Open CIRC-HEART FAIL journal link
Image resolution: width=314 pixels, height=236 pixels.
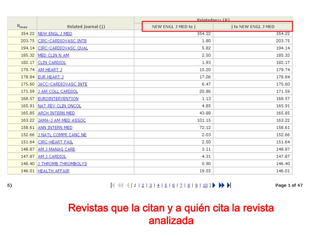56,142
